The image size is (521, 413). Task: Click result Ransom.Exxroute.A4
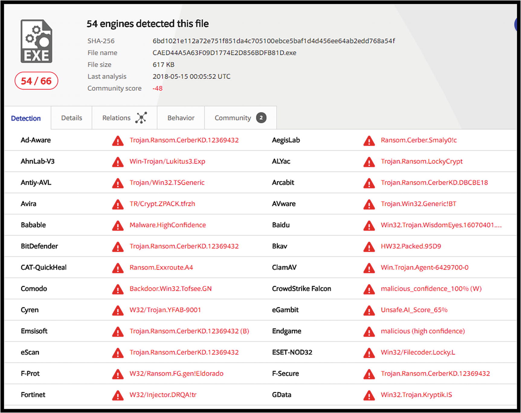tap(161, 267)
